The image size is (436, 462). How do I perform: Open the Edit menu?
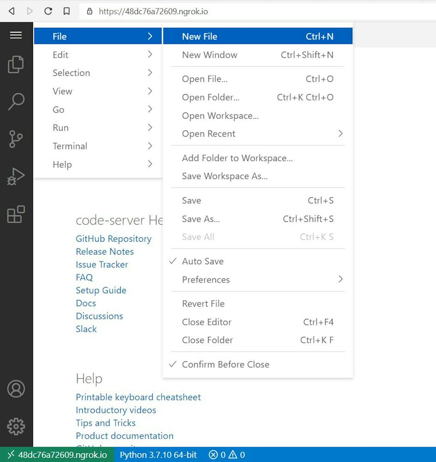click(61, 54)
